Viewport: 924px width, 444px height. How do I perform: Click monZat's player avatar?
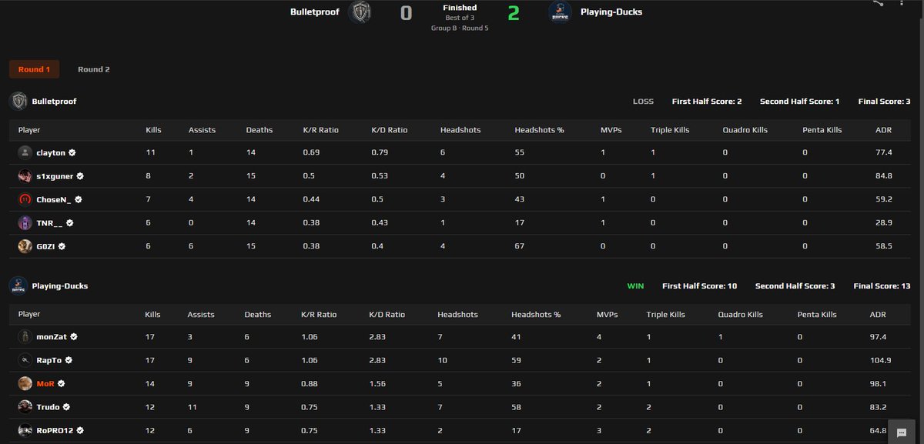click(x=25, y=336)
